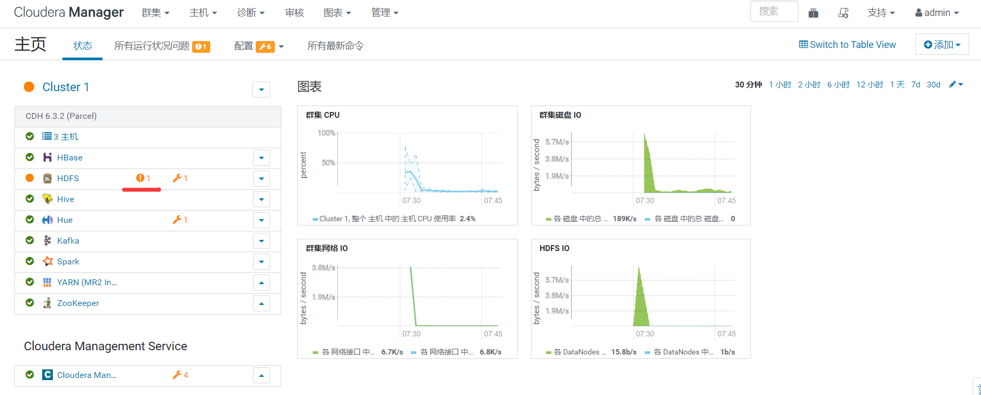Open the YARN actions dropup arrow
This screenshot has width=981, height=395.
click(x=262, y=283)
